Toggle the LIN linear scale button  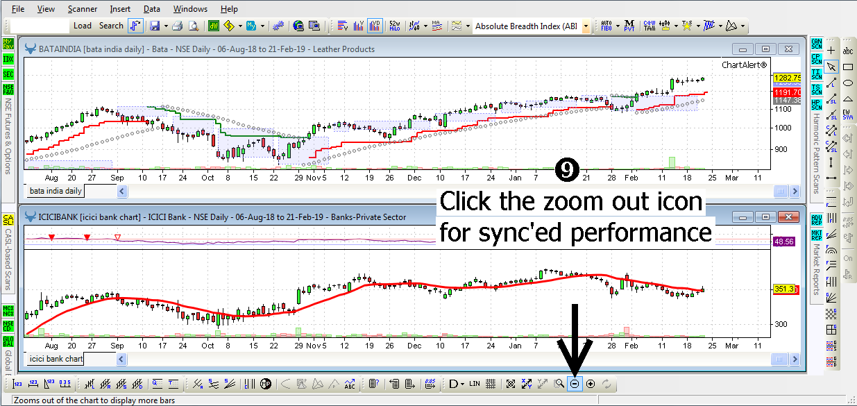point(475,384)
